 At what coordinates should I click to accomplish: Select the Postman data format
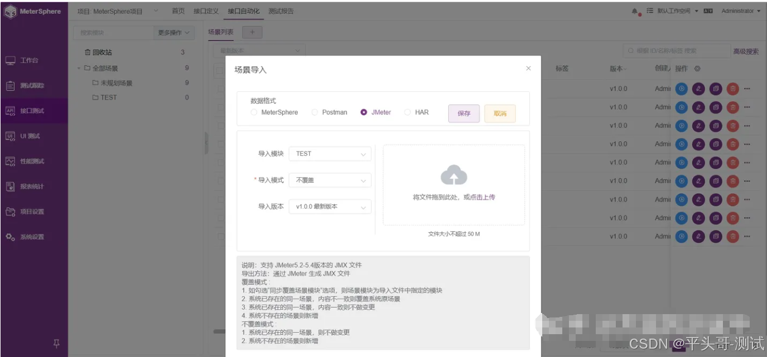tap(329, 113)
